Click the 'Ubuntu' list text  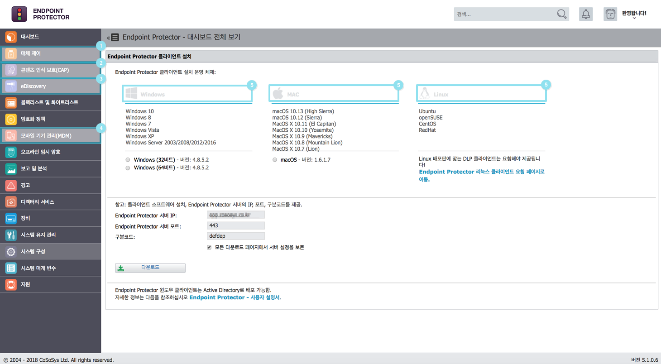click(x=427, y=111)
